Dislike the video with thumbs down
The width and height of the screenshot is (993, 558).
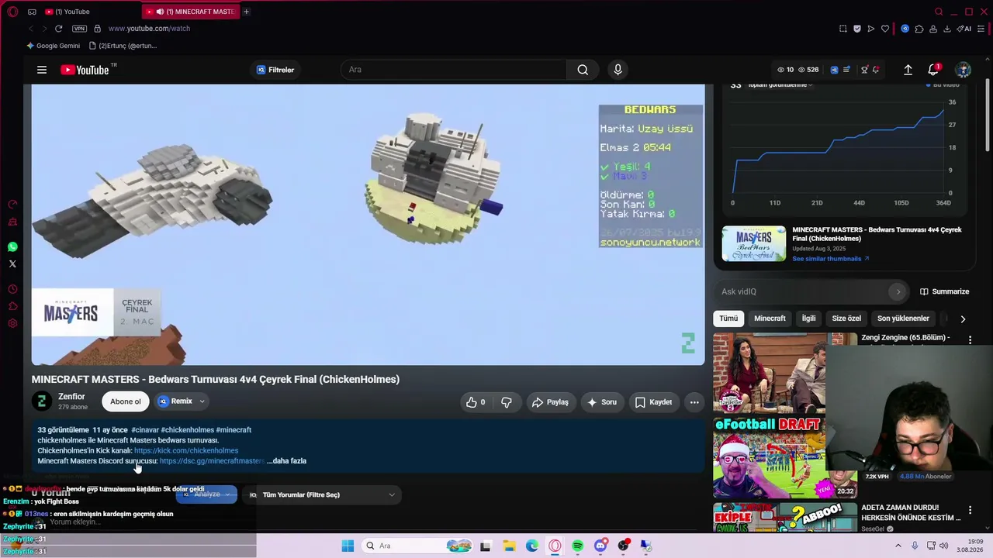tap(507, 402)
